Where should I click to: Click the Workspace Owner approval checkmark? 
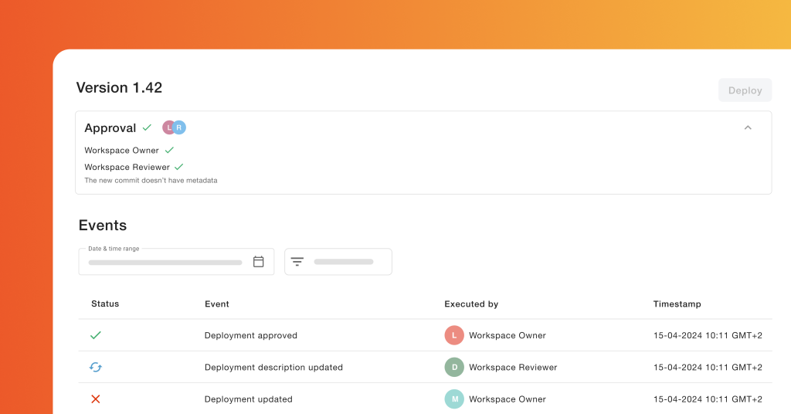(169, 150)
